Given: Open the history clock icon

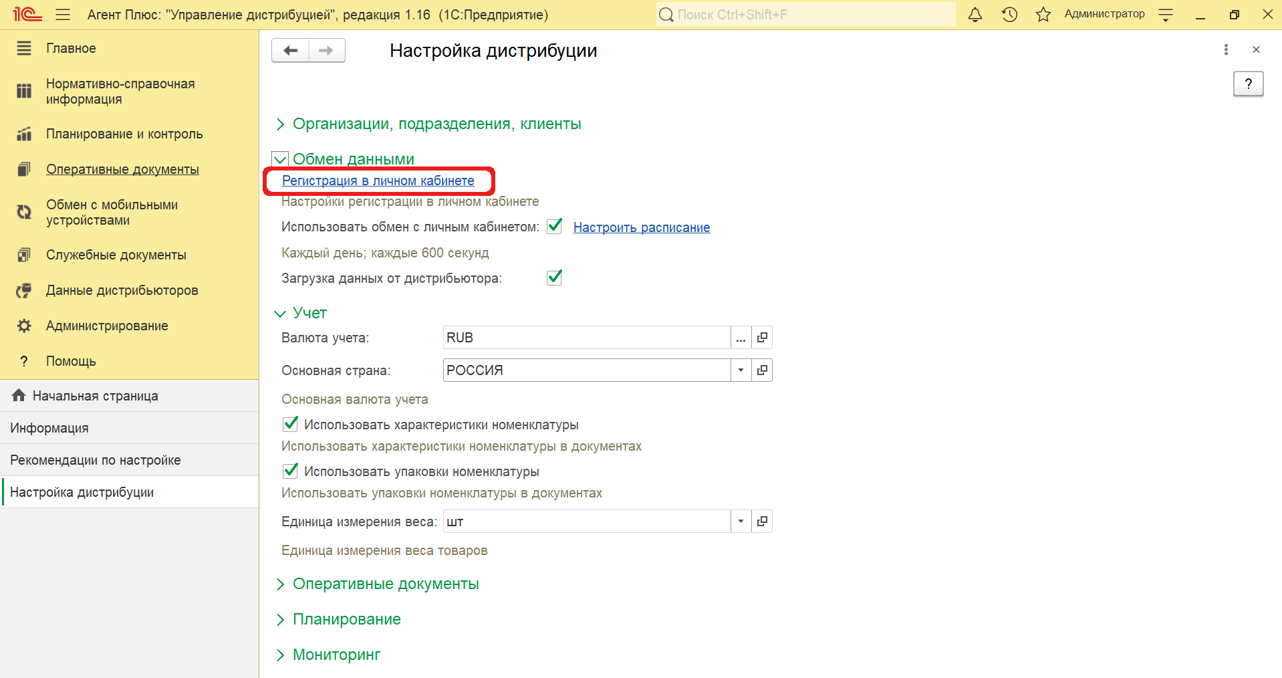Looking at the screenshot, I should point(1009,15).
